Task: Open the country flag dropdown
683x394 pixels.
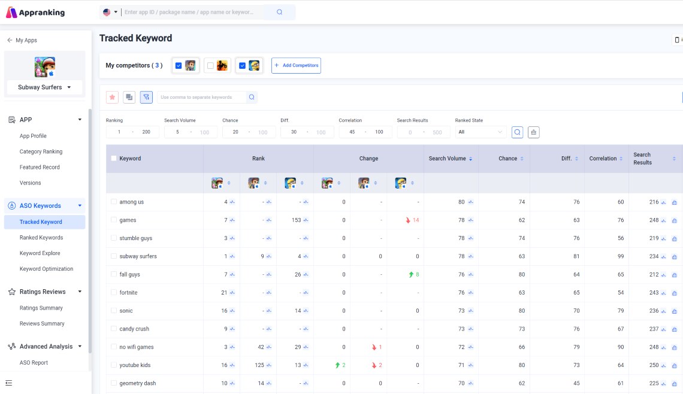Action: pyautogui.click(x=110, y=12)
